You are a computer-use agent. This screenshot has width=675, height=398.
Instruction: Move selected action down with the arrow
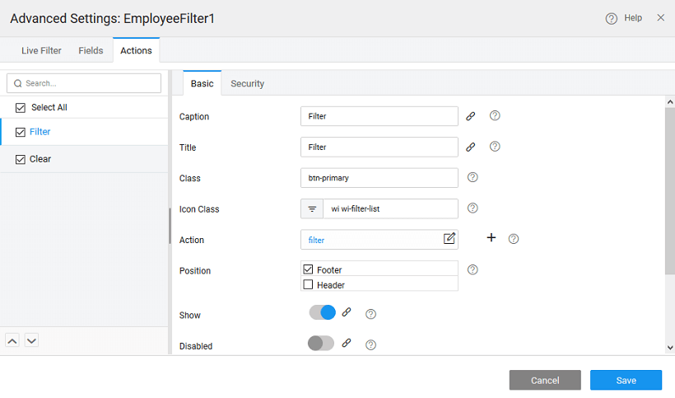[x=31, y=340]
